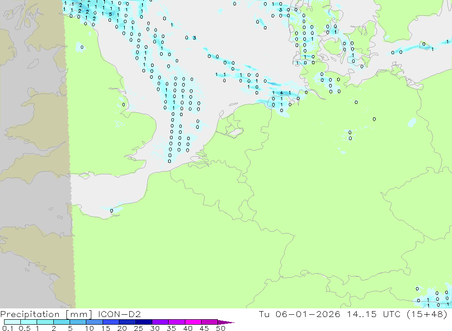Select the legend swatch between 1 and 2

pos(45,322)
